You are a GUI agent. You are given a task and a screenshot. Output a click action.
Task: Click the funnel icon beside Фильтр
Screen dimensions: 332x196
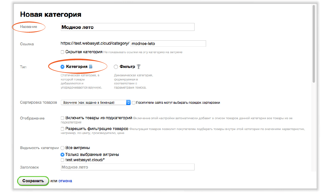tap(139, 67)
